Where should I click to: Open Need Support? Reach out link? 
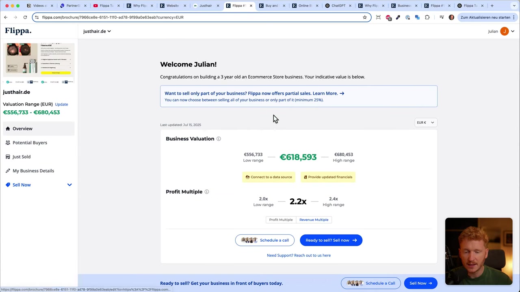pyautogui.click(x=299, y=255)
